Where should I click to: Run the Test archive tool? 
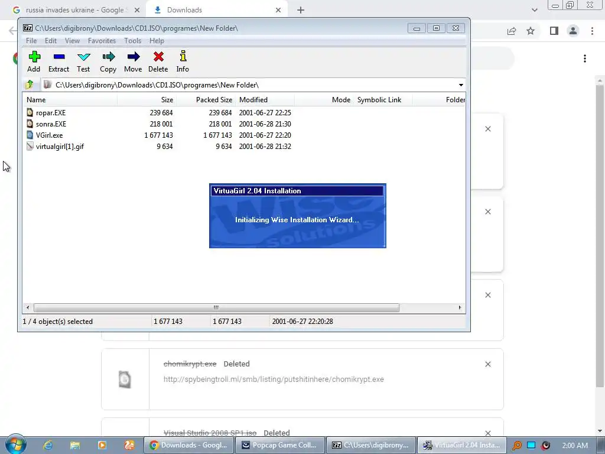83,57
